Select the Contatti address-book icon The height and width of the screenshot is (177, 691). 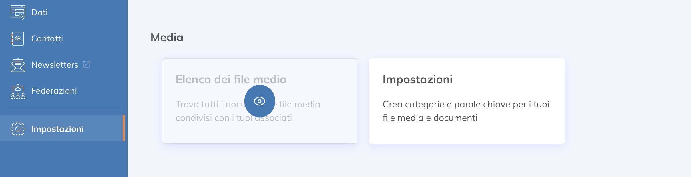pos(18,38)
